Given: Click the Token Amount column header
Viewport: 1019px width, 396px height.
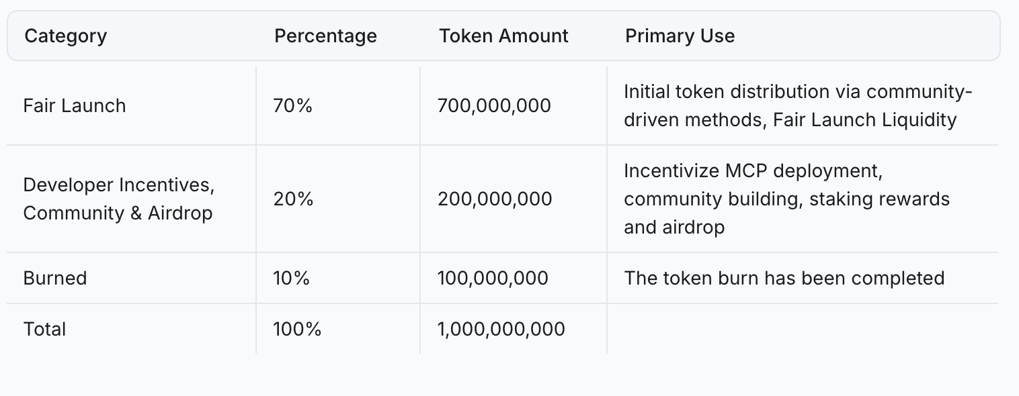Looking at the screenshot, I should pos(503,36).
